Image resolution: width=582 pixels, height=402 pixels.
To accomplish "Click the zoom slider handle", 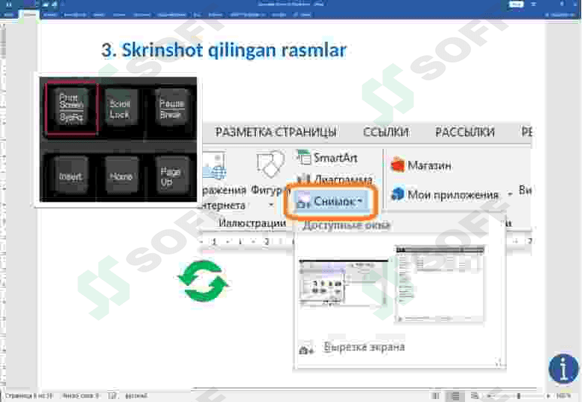I will pyautogui.click(x=519, y=397).
